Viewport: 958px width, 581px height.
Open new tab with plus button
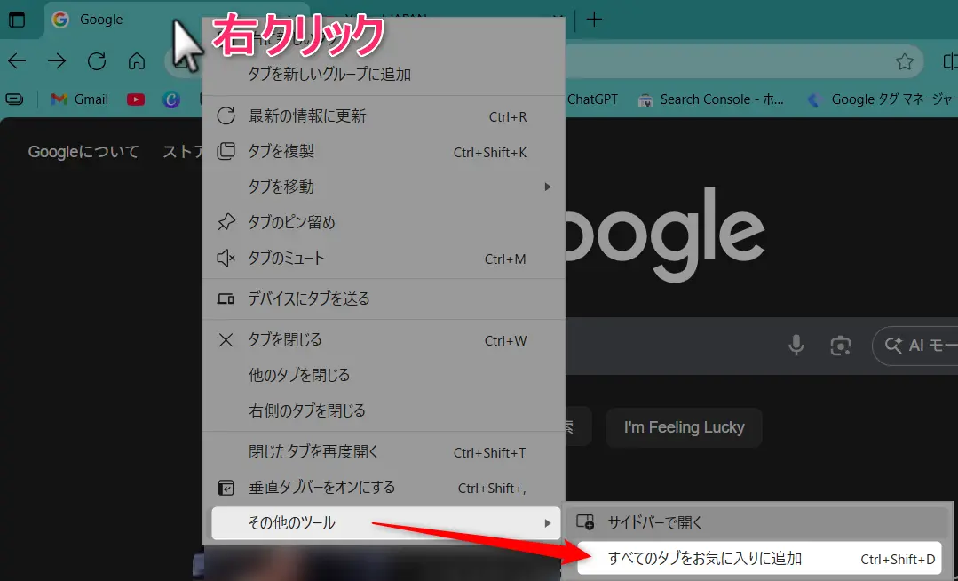point(595,20)
